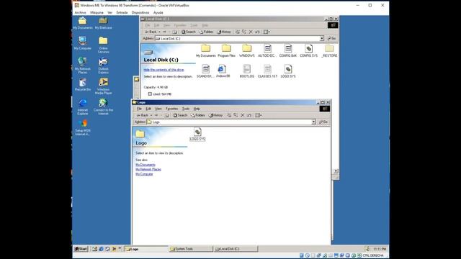Expand address dropdown in Logo window
This screenshot has height=259, width=461.
313,122
